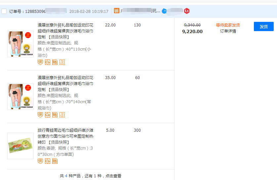Image resolution: width=277 pixels, height=180 pixels.
Task: Open the travel frog towel thumbnail
Action: [x=20, y=146]
